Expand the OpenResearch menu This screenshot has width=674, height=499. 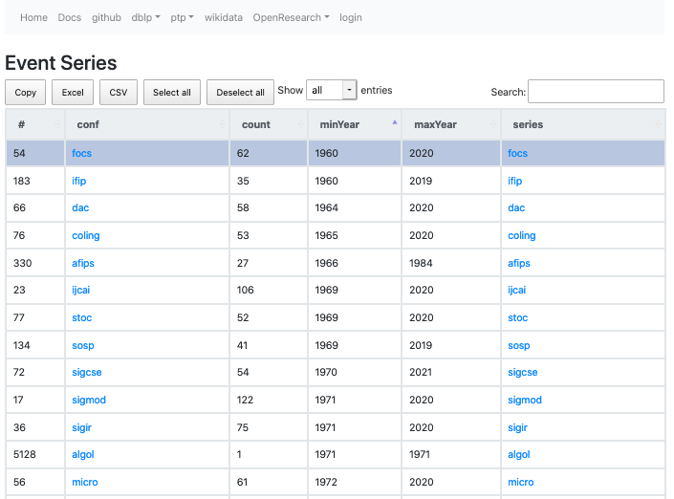(291, 17)
